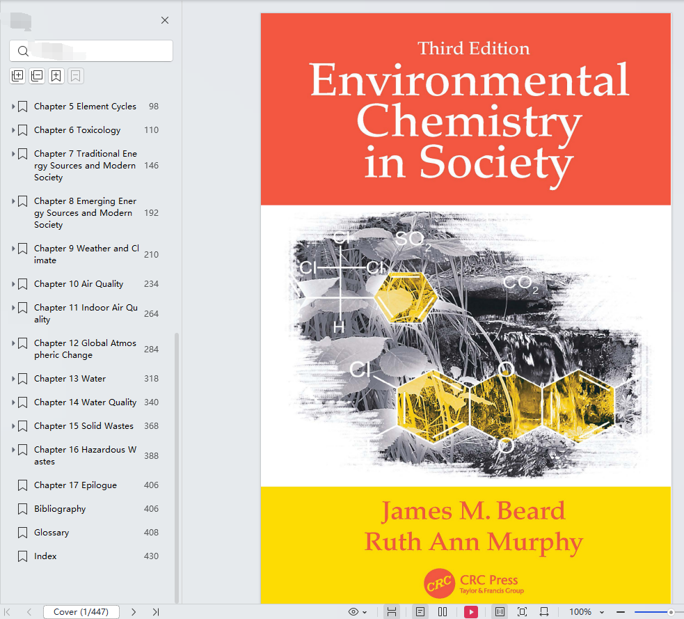This screenshot has width=684, height=619.
Task: Navigate to Chapter 16 Hazardous Wastes
Action: 85,455
